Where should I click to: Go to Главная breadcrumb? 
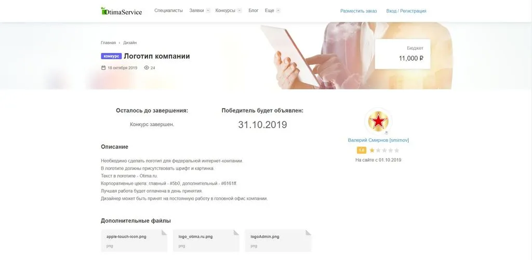[x=108, y=43]
